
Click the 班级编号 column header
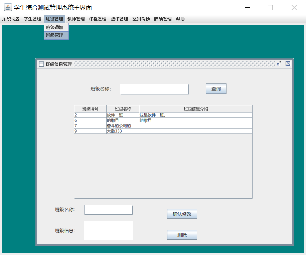click(90, 109)
